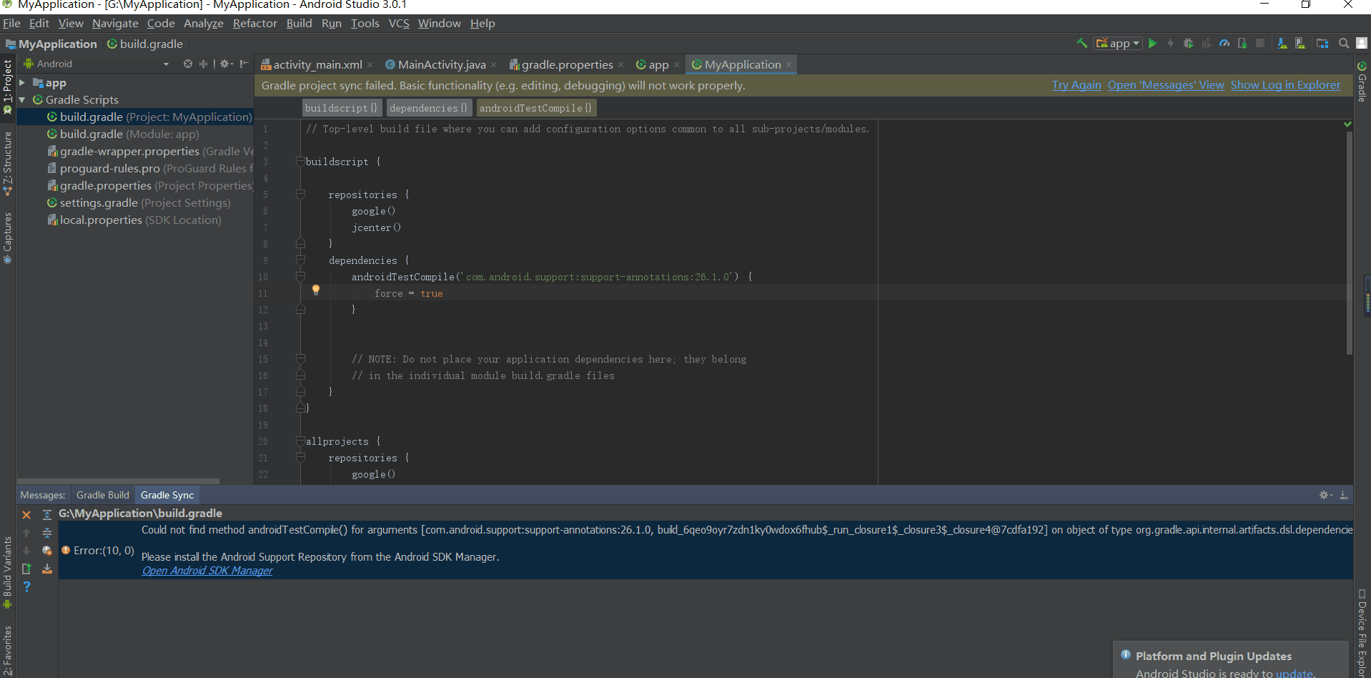Select build.gradle (Module: app) file
Viewport: 1371px width, 678px height.
click(x=129, y=134)
